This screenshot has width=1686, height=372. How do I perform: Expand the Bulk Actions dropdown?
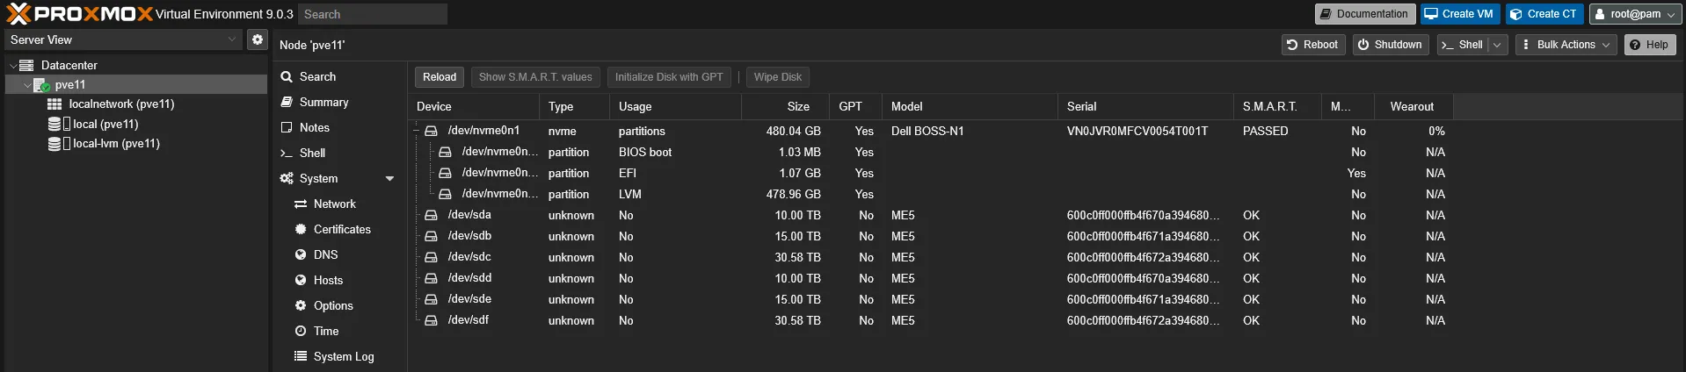pos(1566,45)
